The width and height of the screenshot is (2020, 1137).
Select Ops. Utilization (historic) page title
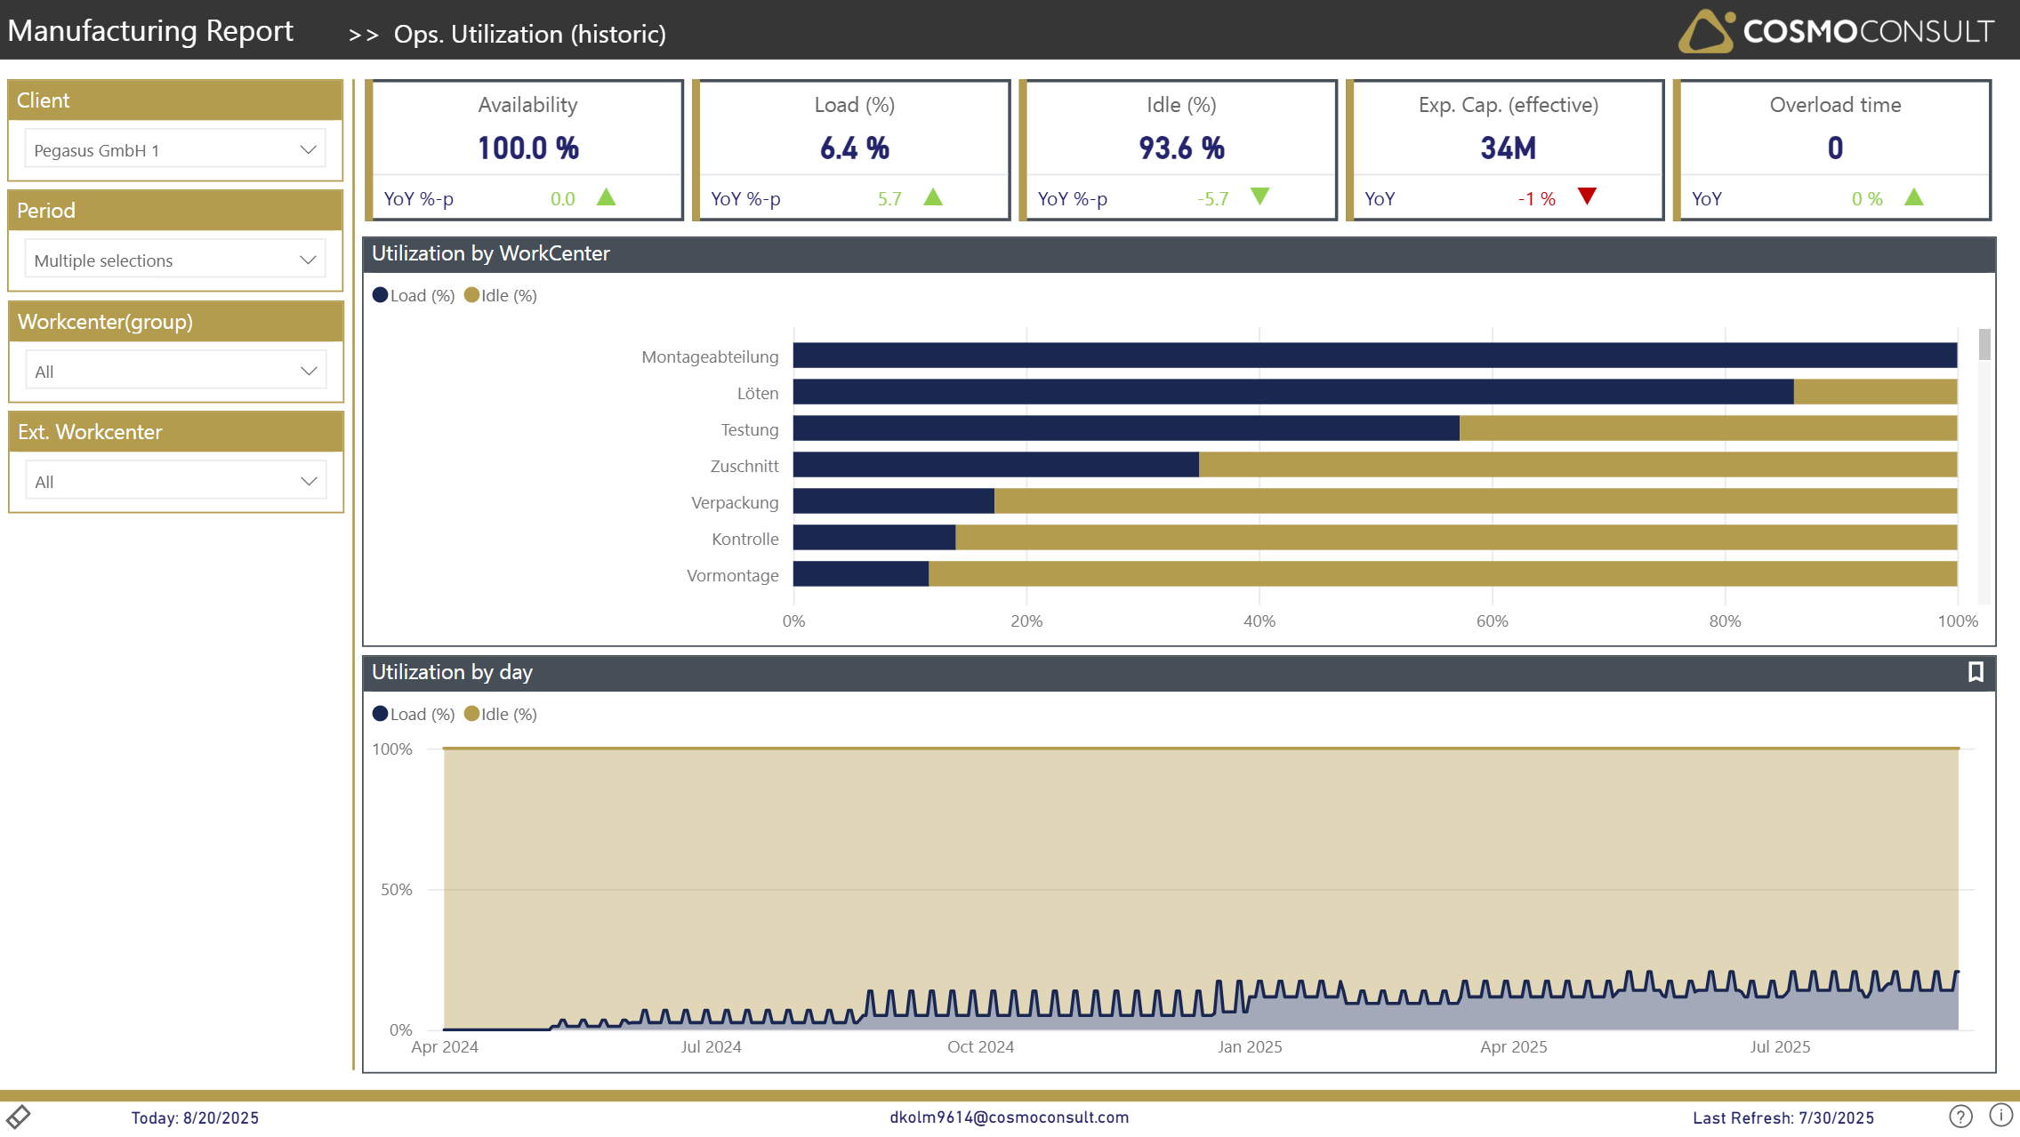529,34
